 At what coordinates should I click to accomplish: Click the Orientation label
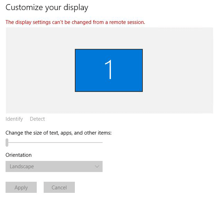[19, 155]
